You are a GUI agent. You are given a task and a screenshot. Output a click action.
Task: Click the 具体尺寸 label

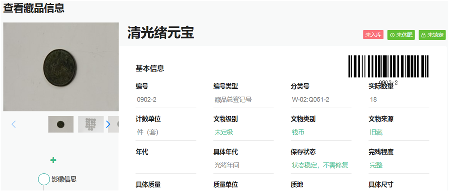[x=381, y=185]
